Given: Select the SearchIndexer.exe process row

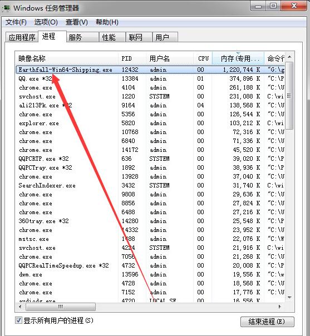Looking at the screenshot, I should point(150,186).
